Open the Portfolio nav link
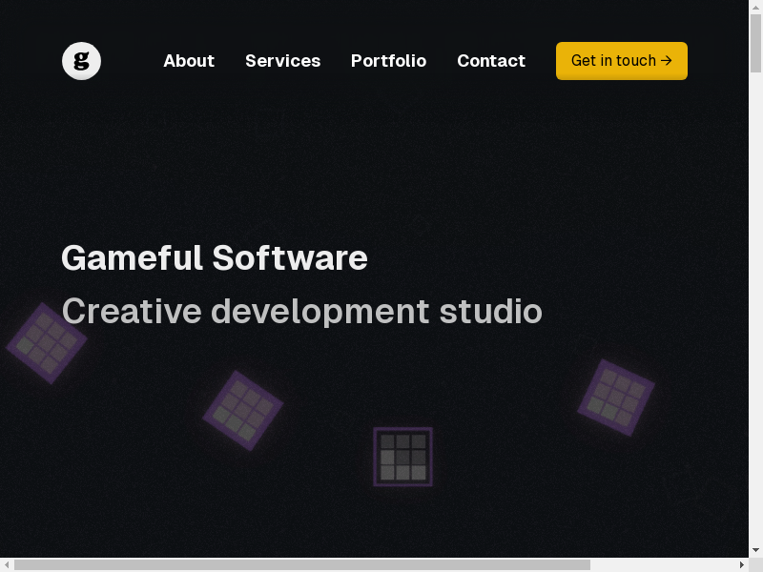 (x=388, y=61)
